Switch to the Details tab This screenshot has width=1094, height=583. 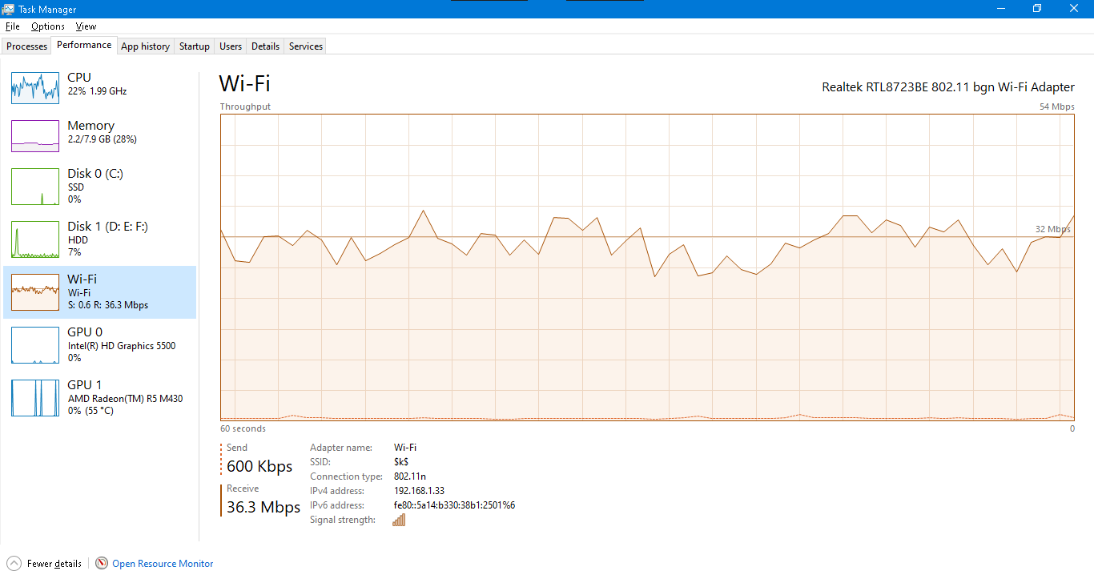pyautogui.click(x=265, y=46)
